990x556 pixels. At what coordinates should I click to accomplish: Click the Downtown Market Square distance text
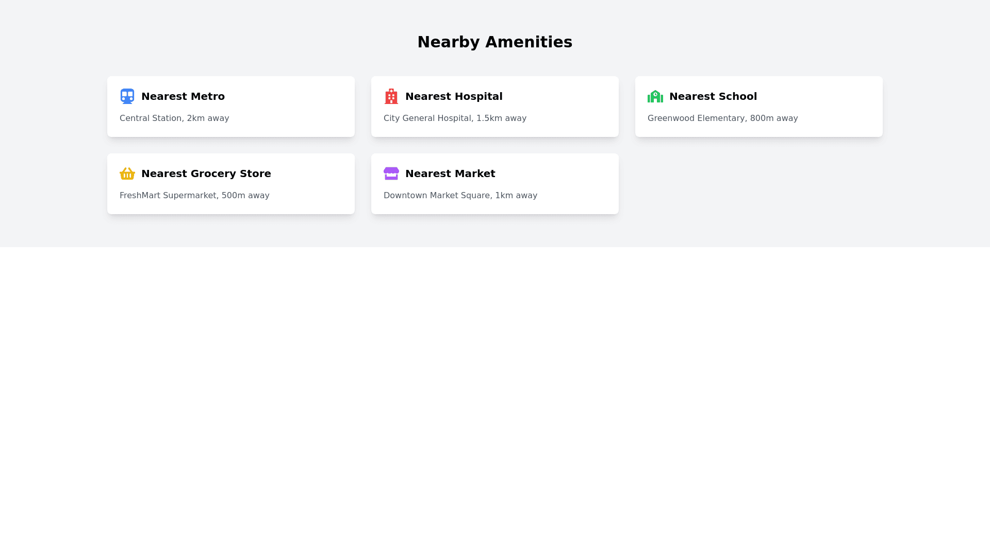point(460,196)
